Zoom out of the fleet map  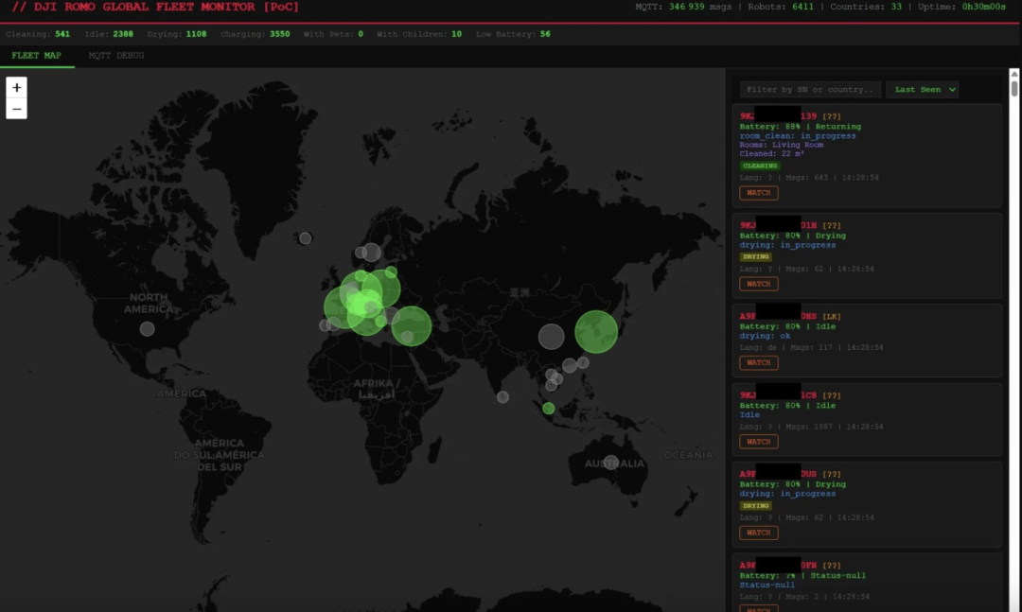(x=16, y=109)
